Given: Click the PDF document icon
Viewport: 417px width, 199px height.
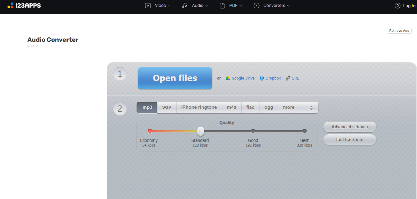Looking at the screenshot, I should (x=222, y=6).
